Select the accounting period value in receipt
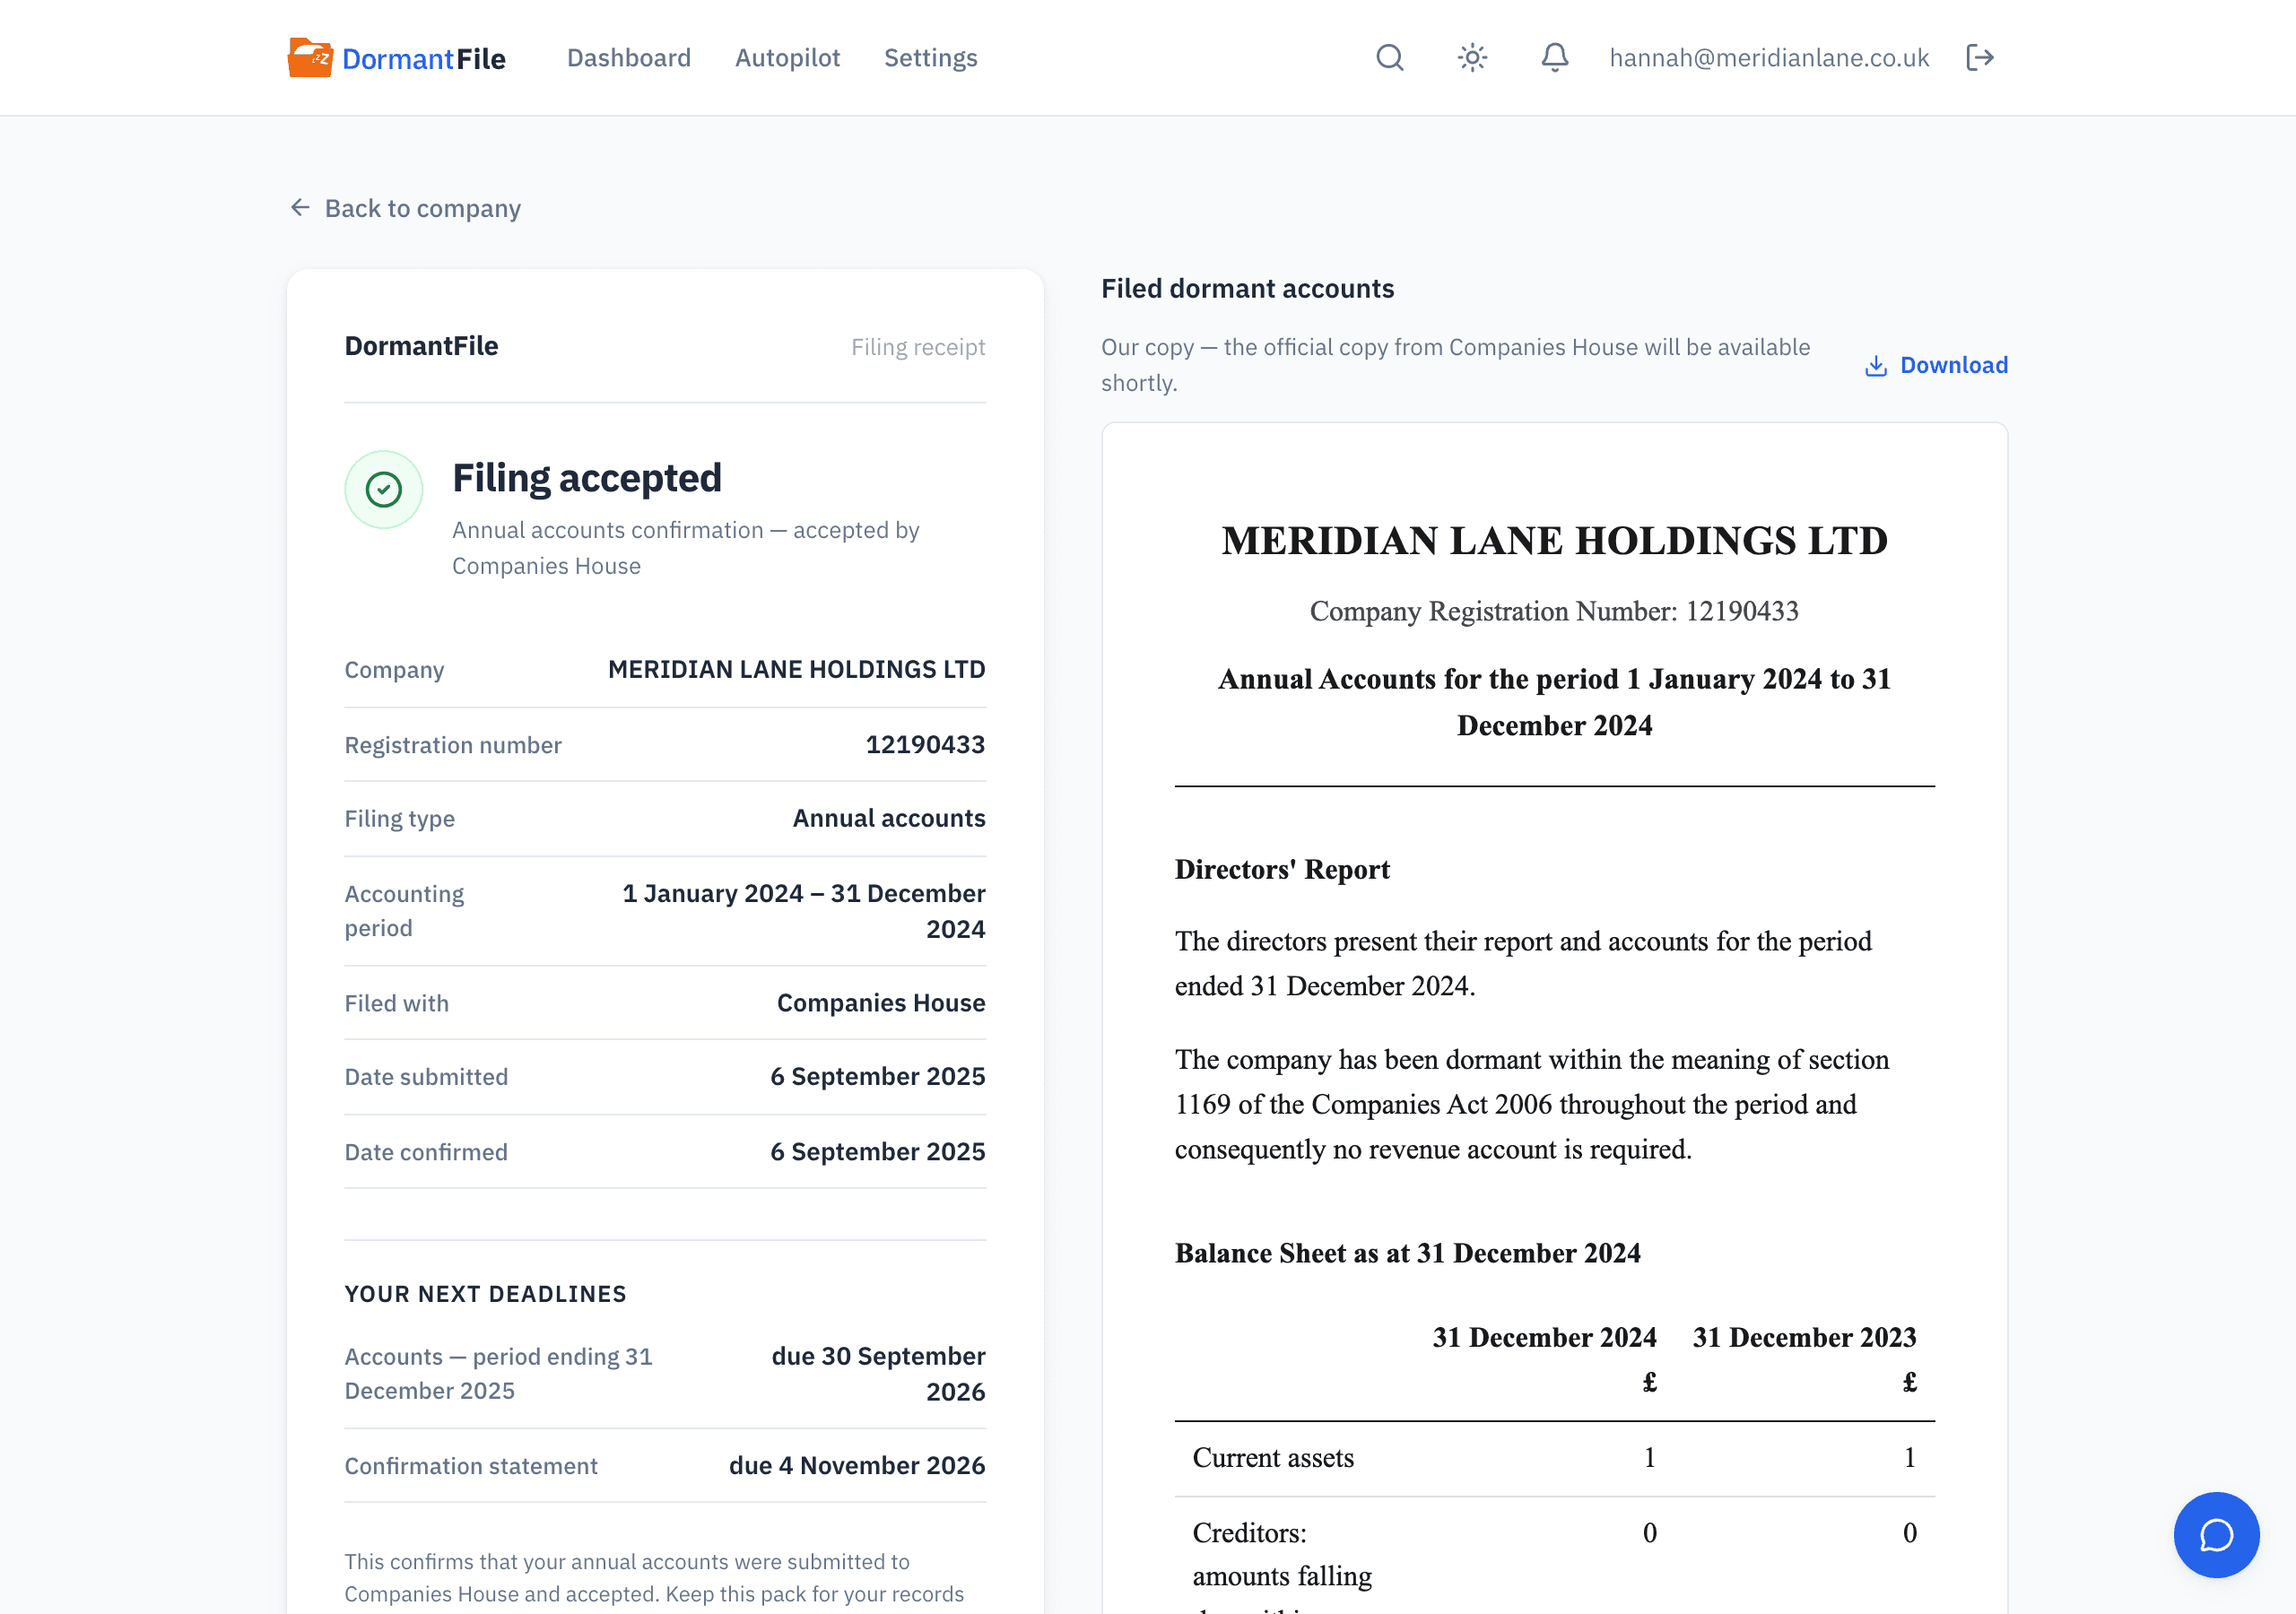The image size is (2296, 1614). click(x=804, y=911)
